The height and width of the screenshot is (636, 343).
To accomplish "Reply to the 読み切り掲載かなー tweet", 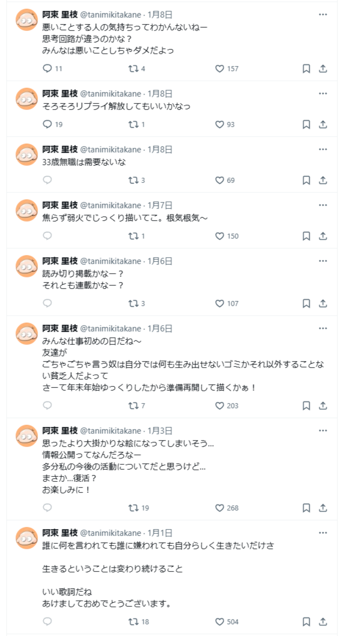I will [x=48, y=303].
